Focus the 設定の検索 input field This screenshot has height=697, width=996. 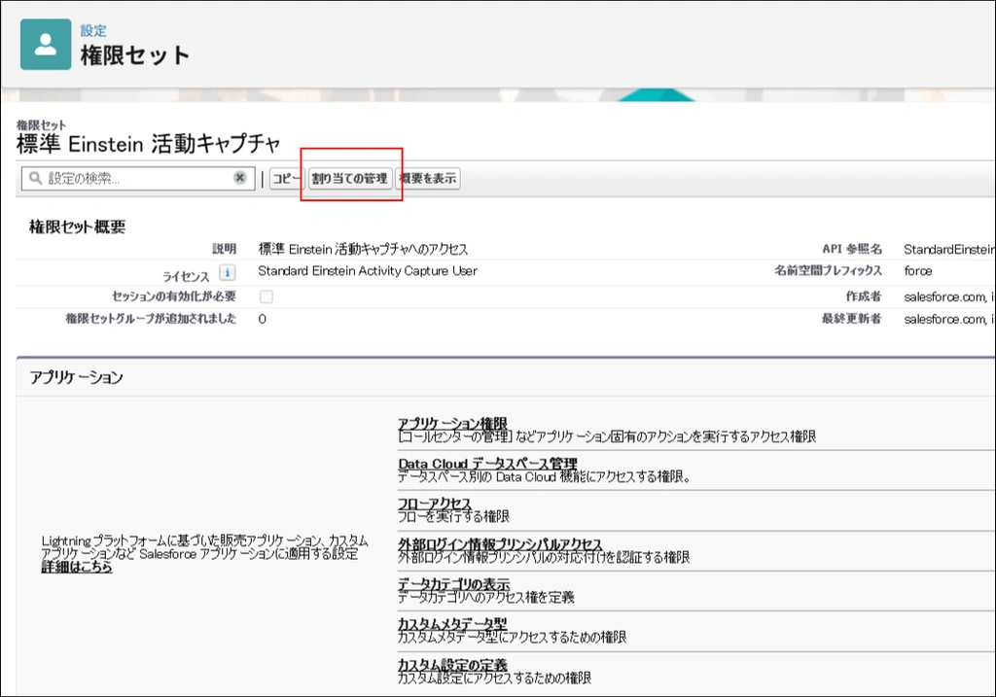click(136, 179)
